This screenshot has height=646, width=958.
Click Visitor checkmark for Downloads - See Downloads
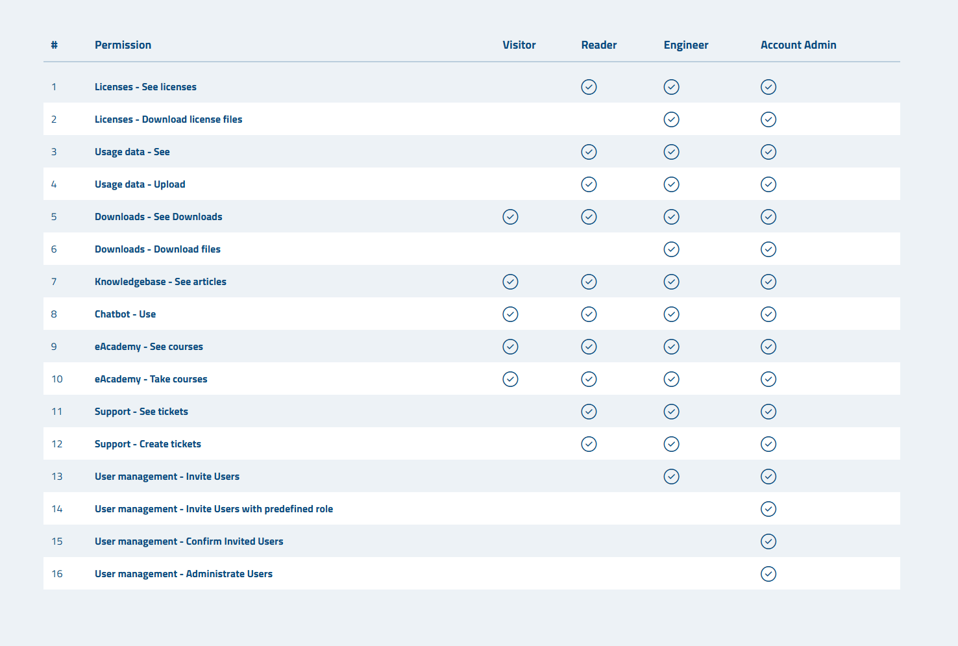(x=510, y=217)
